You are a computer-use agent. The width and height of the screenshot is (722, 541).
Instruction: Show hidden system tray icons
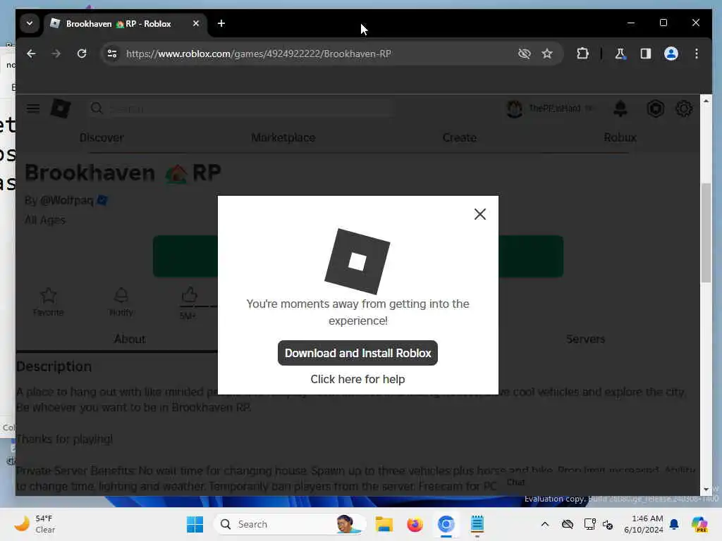[x=545, y=524]
